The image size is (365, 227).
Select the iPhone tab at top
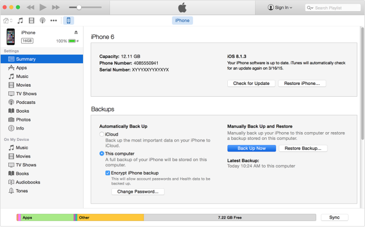(182, 21)
